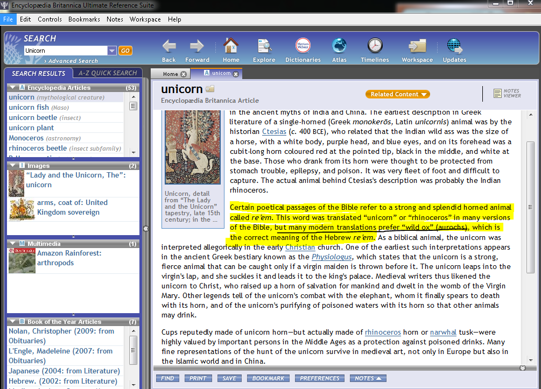
Task: Close the unicorn article tab
Action: [236, 74]
